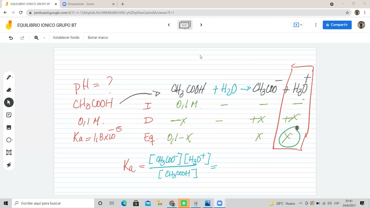Open the weather widget 28°C Humo

[x=282, y=203]
